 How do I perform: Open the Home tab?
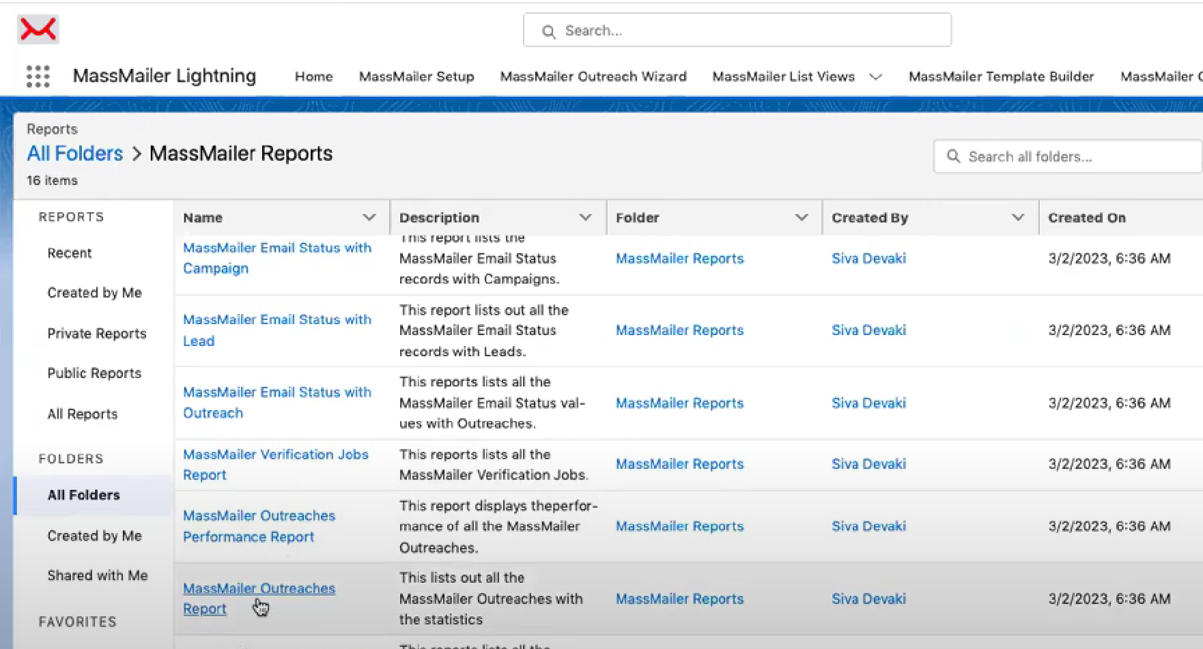(313, 76)
